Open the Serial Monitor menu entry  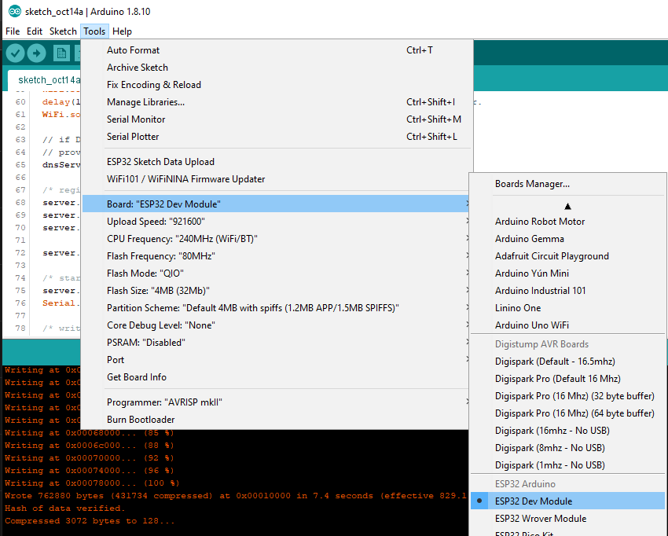277,119
